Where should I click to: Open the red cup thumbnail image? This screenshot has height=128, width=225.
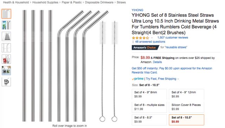[x=6, y=59]
